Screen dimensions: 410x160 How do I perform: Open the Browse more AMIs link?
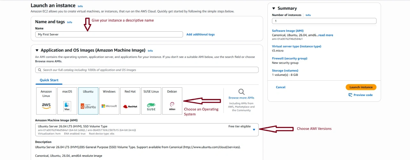[x=241, y=98]
